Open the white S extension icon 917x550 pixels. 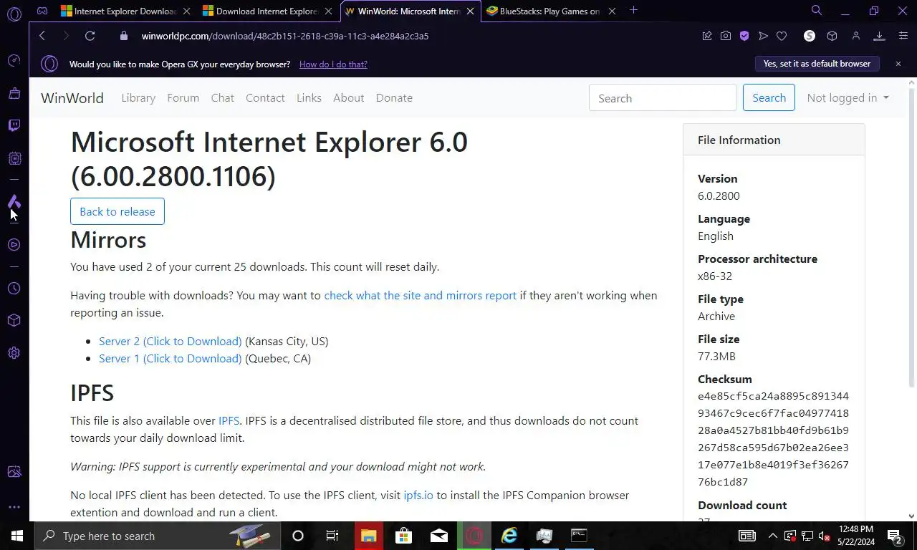pos(810,36)
